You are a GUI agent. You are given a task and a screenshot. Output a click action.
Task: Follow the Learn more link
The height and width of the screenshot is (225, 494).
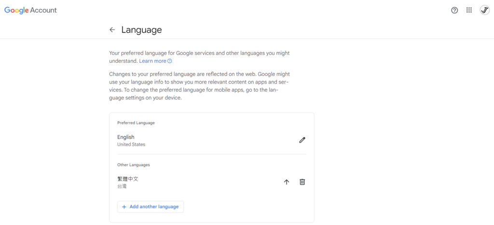click(x=152, y=61)
